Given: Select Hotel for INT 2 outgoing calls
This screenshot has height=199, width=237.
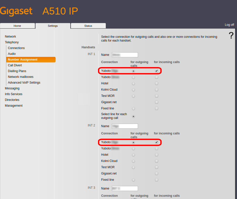Looking at the screenshot, I should 133,155.
